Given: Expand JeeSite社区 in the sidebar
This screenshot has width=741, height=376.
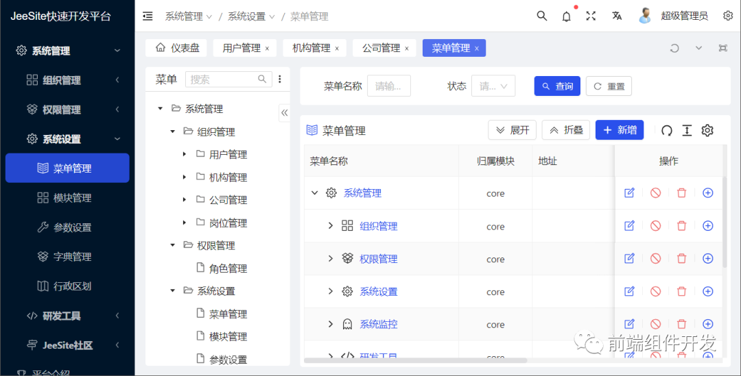Looking at the screenshot, I should [67, 345].
